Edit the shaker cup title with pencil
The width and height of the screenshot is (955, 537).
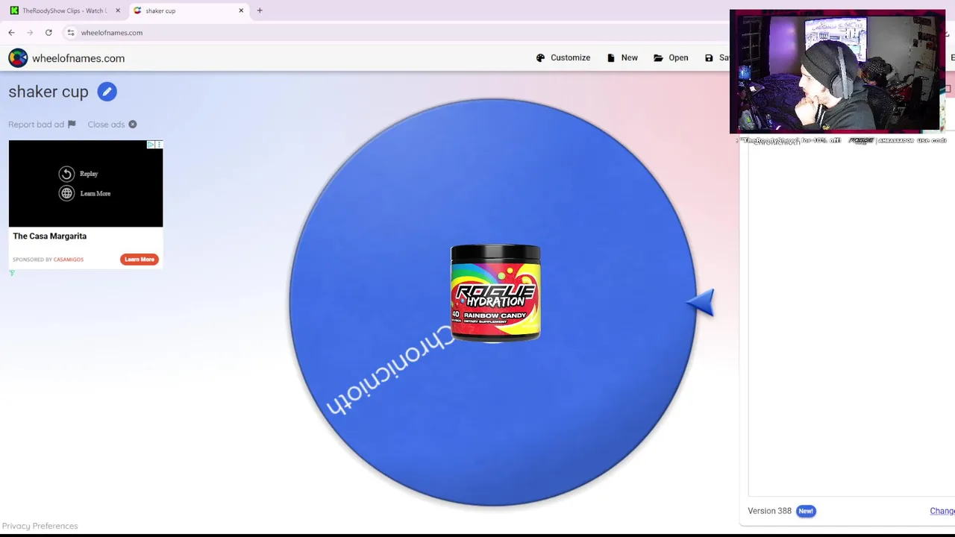107,92
